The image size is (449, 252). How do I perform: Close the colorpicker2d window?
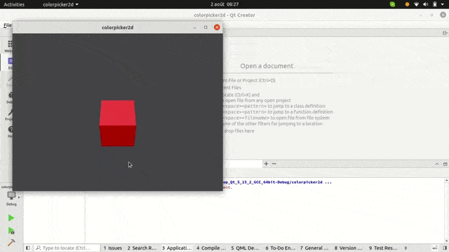[x=217, y=27]
